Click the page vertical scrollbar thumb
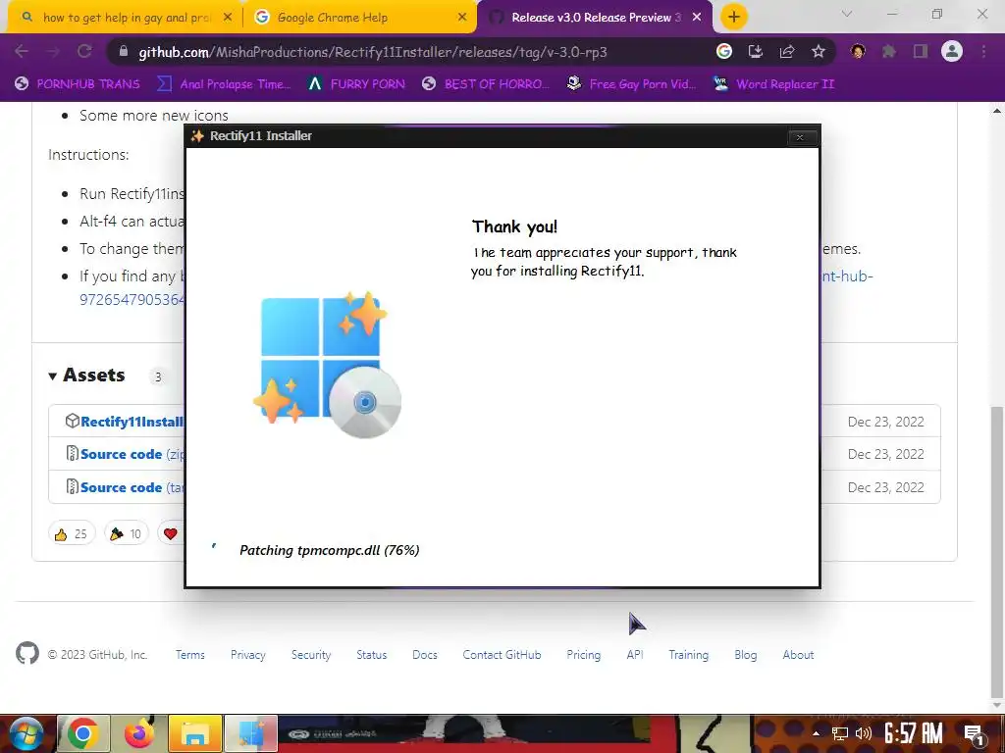The height and width of the screenshot is (753, 1005). (x=997, y=551)
